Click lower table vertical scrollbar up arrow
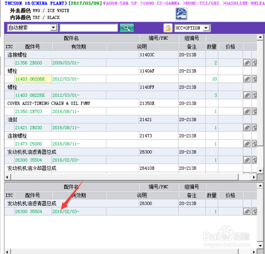Viewport: 265px width, 254px height. 260,186
